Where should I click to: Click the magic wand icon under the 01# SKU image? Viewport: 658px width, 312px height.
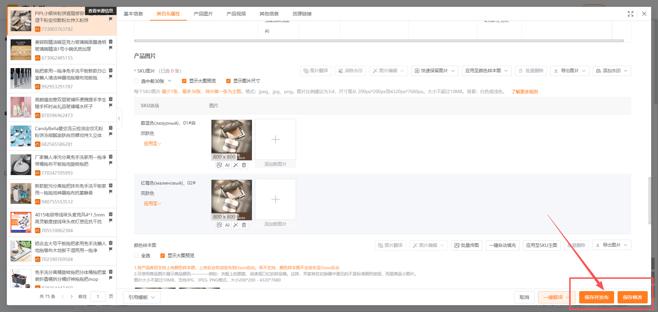pyautogui.click(x=236, y=165)
